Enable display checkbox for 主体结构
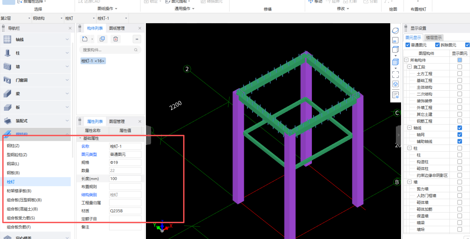Screen dimensions: 470x239 pyautogui.click(x=460, y=87)
